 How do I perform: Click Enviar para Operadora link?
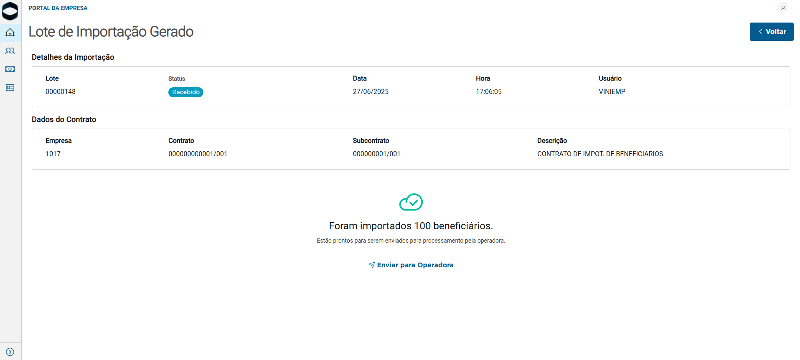[x=415, y=265]
